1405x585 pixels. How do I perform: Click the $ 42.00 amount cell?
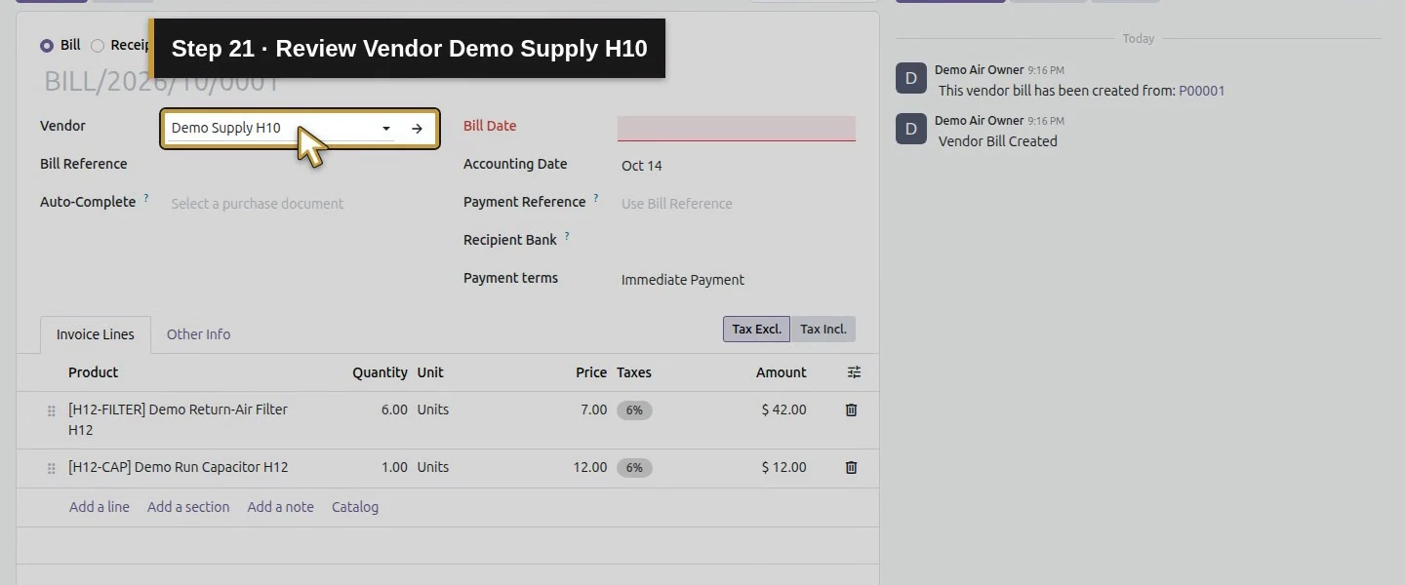[784, 409]
